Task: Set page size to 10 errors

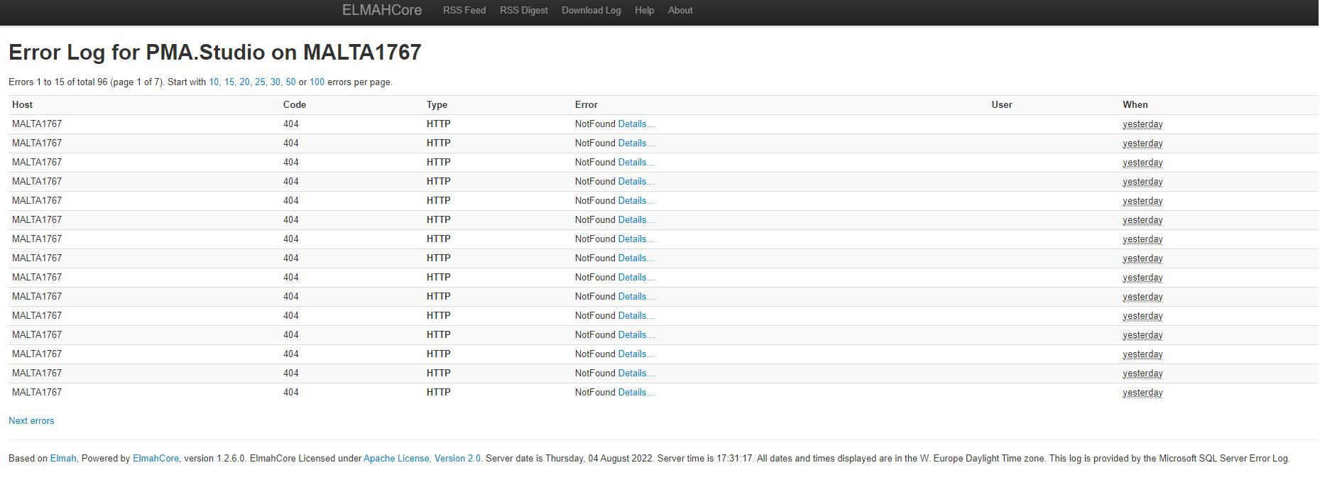Action: tap(214, 82)
